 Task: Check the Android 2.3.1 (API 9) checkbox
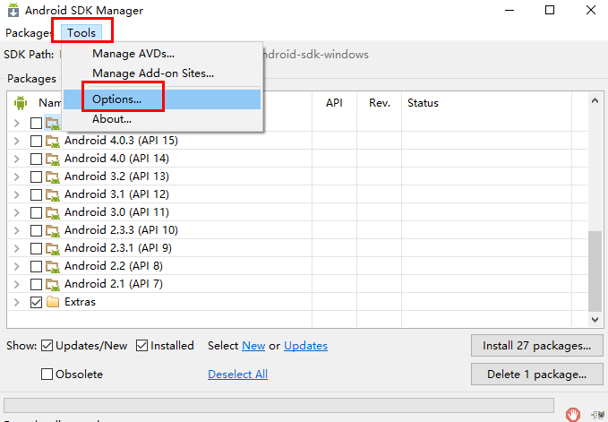pos(36,248)
